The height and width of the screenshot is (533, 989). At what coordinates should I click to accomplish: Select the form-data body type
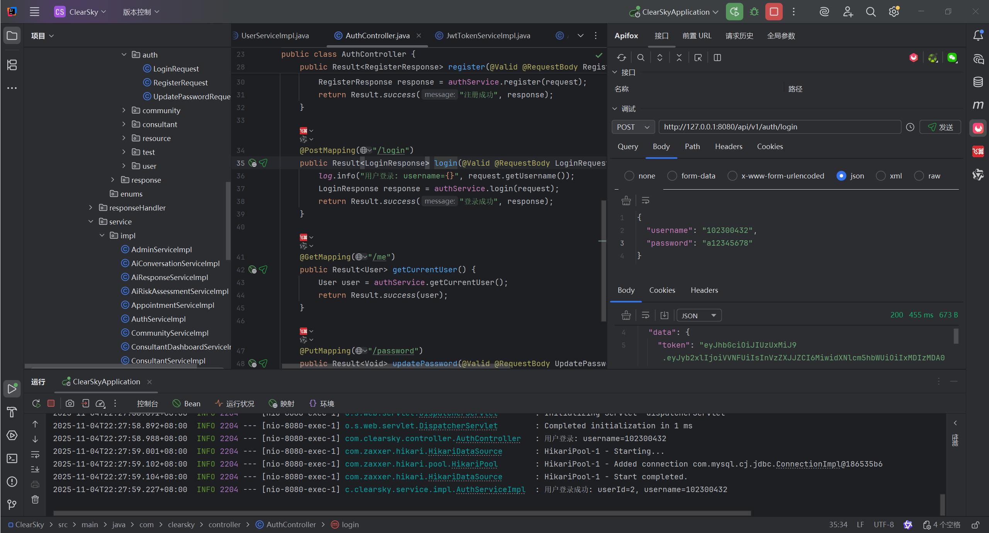pyautogui.click(x=673, y=176)
